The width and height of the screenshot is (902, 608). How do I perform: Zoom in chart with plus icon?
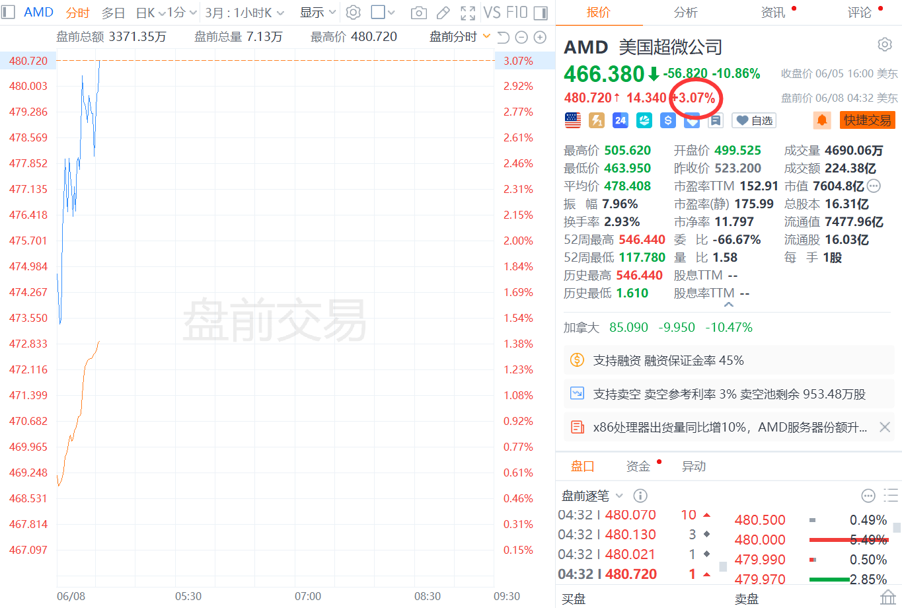(540, 37)
